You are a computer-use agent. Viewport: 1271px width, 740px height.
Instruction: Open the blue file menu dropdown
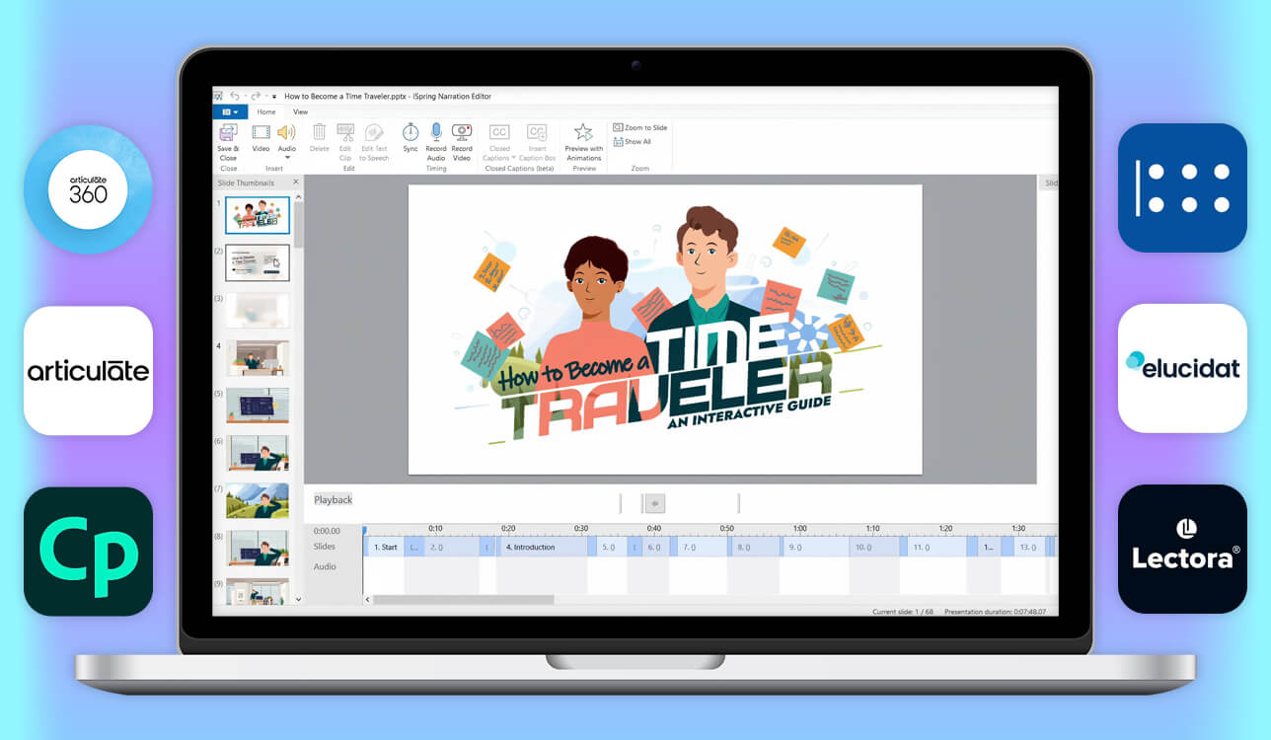tap(230, 112)
